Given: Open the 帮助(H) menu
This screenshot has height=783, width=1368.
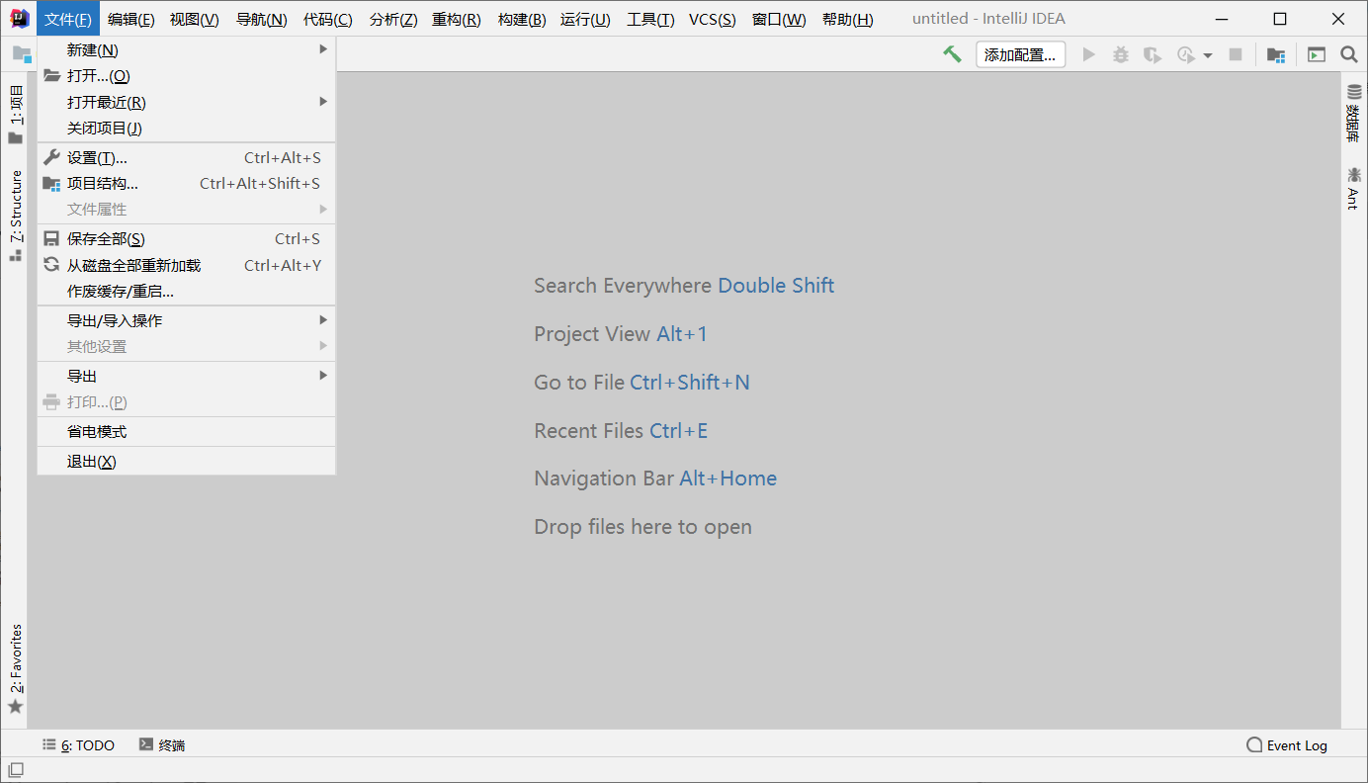Looking at the screenshot, I should 847,19.
